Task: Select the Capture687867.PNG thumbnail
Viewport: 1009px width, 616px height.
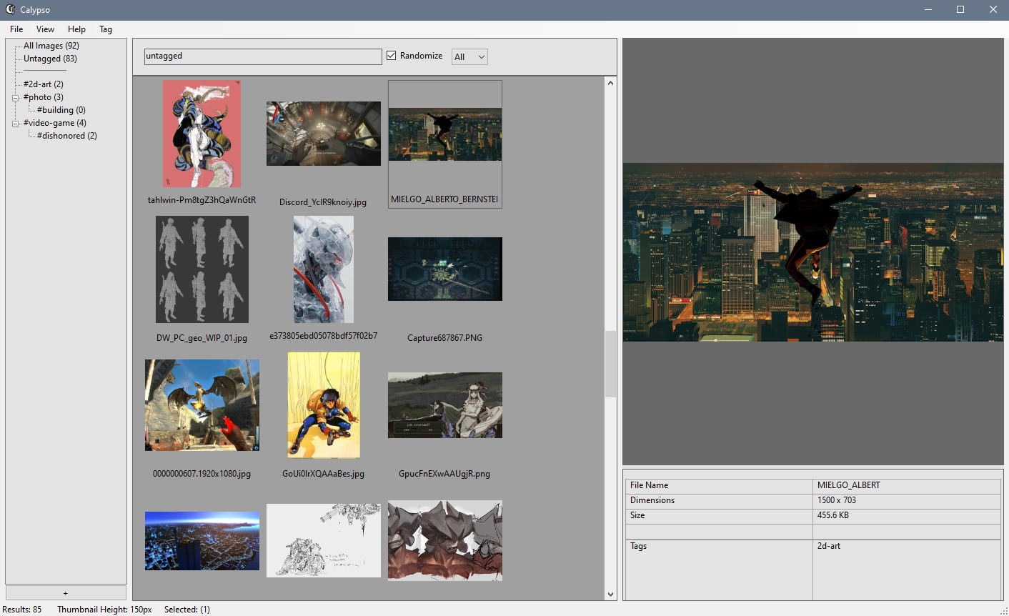Action: (x=444, y=269)
